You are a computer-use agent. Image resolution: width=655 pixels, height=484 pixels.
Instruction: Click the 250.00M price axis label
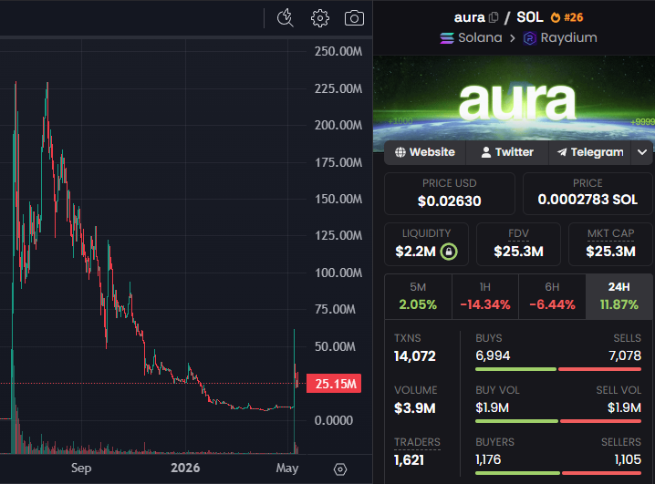[x=338, y=51]
